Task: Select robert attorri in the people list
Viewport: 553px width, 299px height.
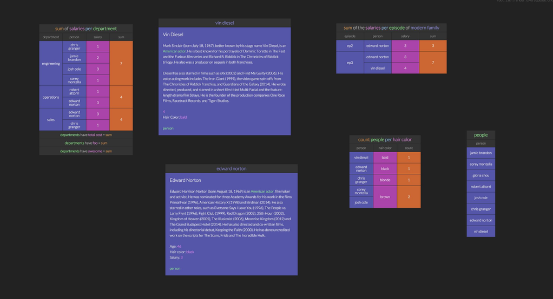Action: point(480,187)
